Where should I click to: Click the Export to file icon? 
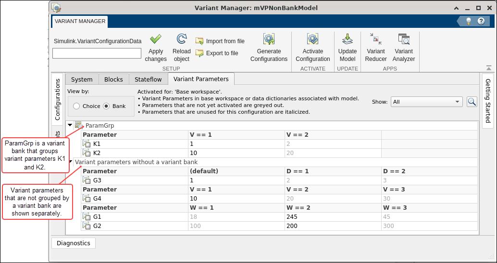[199, 53]
